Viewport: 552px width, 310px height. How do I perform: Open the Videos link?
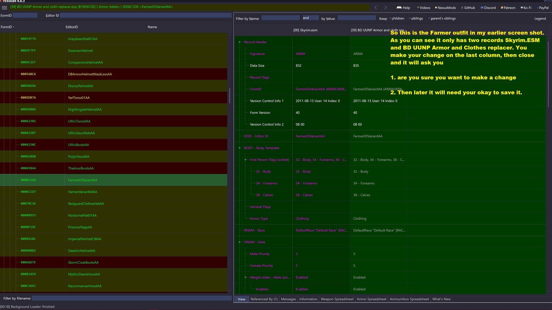coord(423,7)
